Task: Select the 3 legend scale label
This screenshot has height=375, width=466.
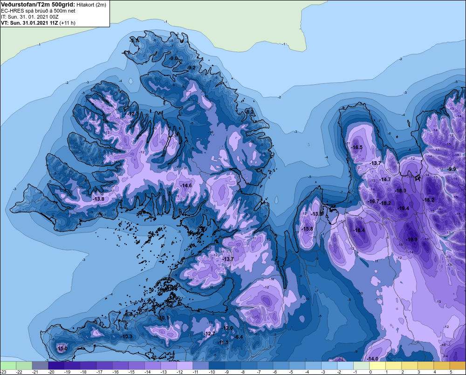Action: [419, 372]
